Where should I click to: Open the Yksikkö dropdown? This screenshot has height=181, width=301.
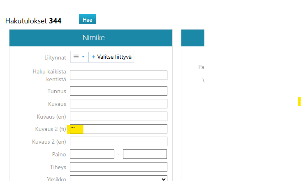pos(119,179)
